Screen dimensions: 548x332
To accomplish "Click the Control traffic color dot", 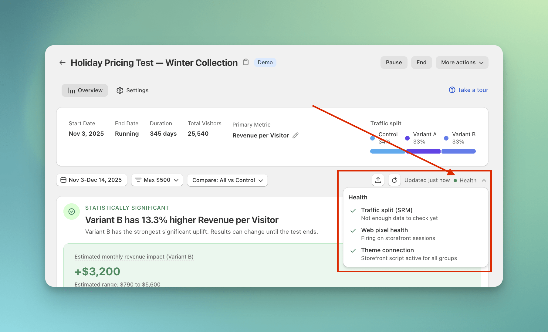I will click(372, 138).
